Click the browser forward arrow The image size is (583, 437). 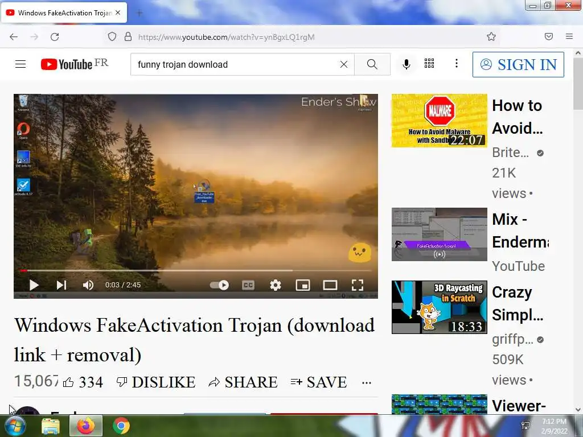34,37
